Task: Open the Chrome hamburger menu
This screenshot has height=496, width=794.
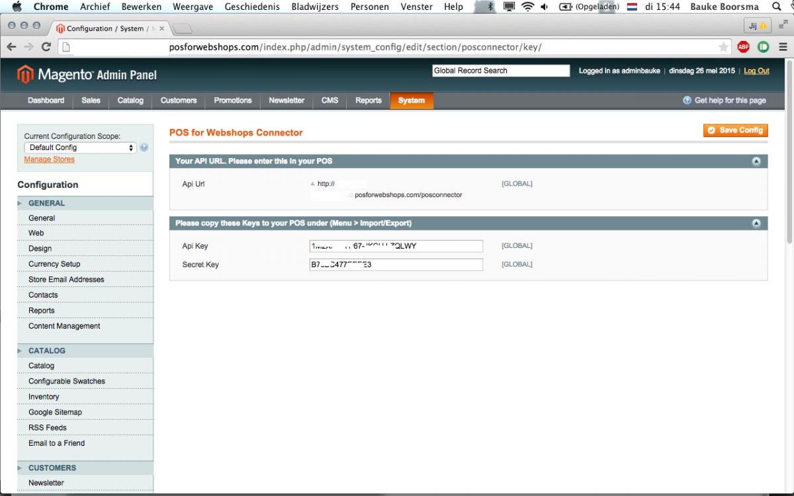Action: 783,47
